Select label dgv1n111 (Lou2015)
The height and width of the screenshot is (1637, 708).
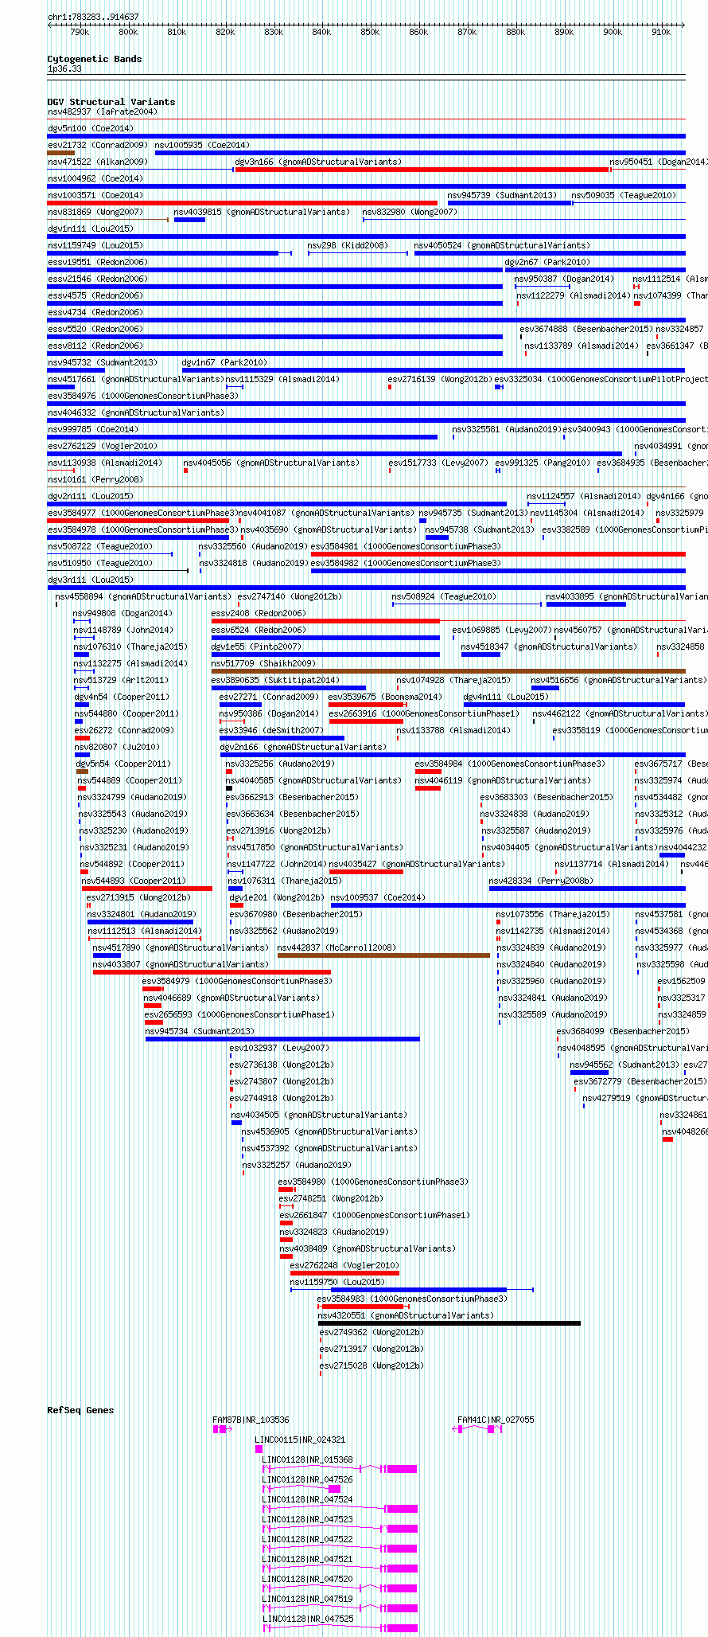[91, 229]
